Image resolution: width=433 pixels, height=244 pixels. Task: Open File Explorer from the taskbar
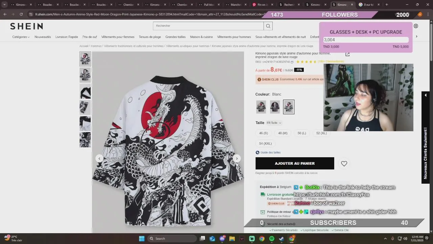click(232, 239)
